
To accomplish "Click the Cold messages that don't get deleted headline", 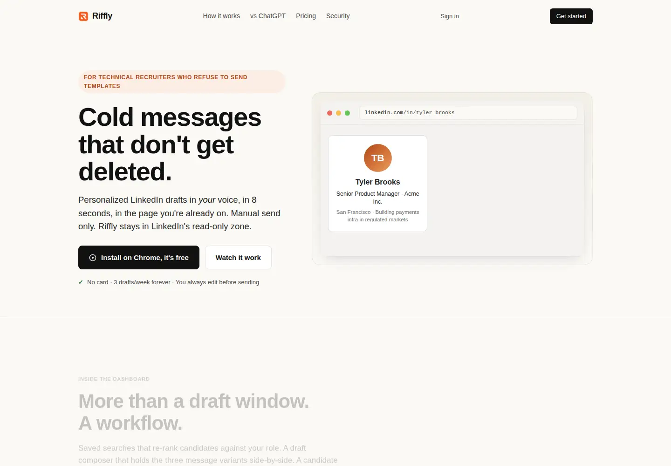I will coord(170,144).
